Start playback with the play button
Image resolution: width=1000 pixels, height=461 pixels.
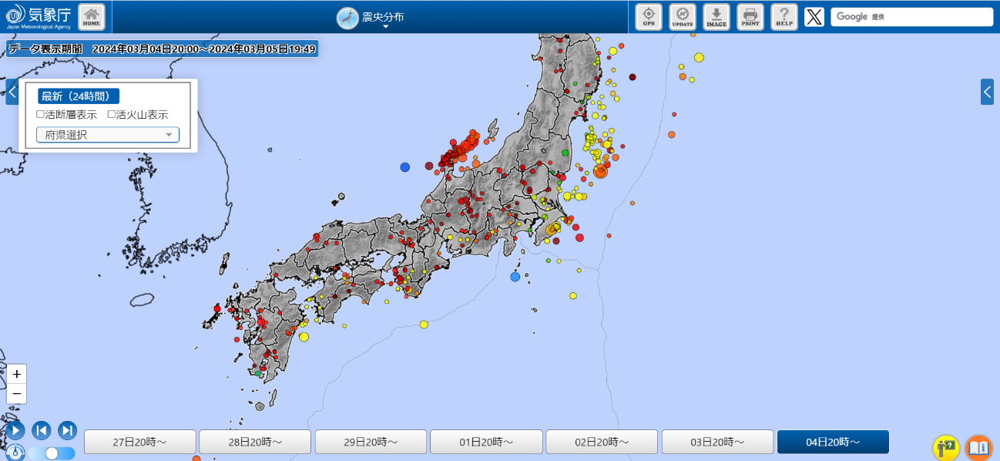tap(15, 430)
